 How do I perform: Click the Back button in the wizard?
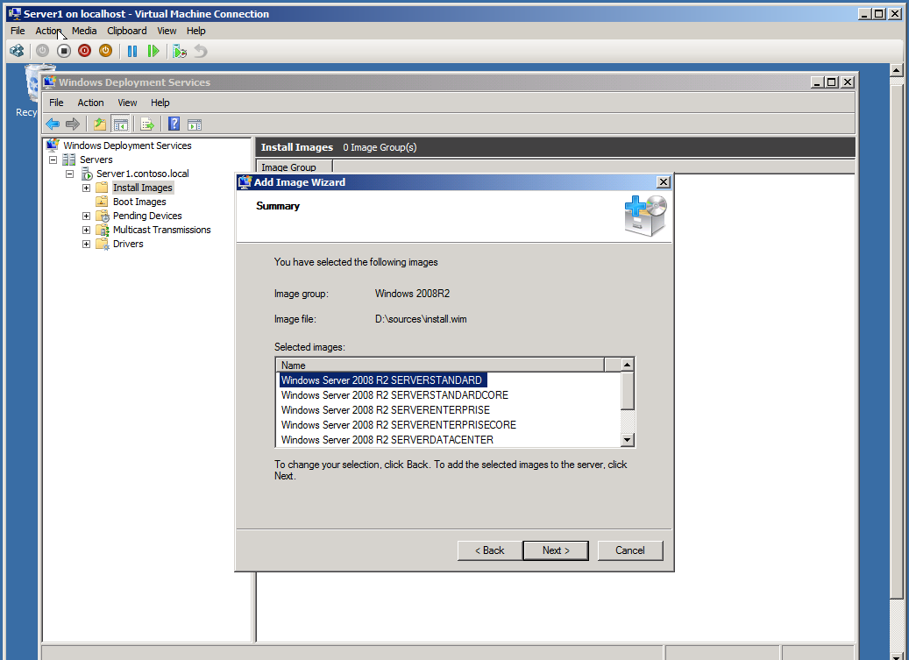tap(490, 550)
